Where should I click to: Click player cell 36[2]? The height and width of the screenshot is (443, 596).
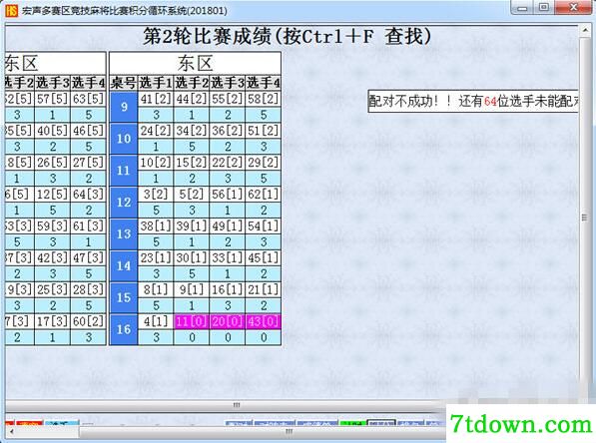[x=228, y=131]
